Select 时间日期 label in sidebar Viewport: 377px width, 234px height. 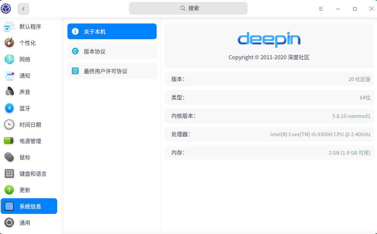30,125
